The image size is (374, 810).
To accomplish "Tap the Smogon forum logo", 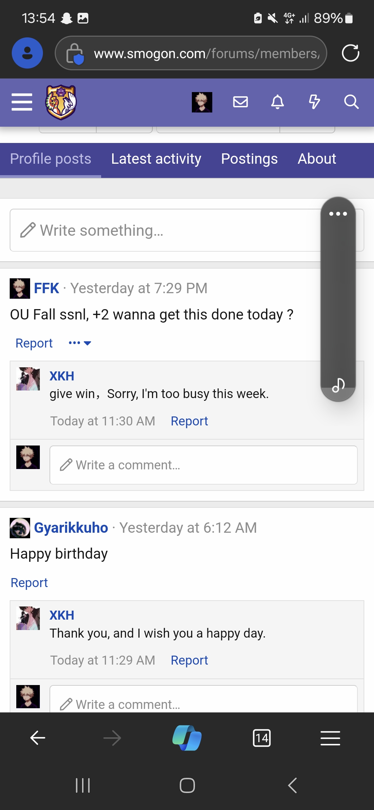I will pyautogui.click(x=61, y=102).
